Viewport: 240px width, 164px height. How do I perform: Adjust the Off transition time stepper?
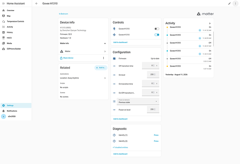[x=153, y=66]
